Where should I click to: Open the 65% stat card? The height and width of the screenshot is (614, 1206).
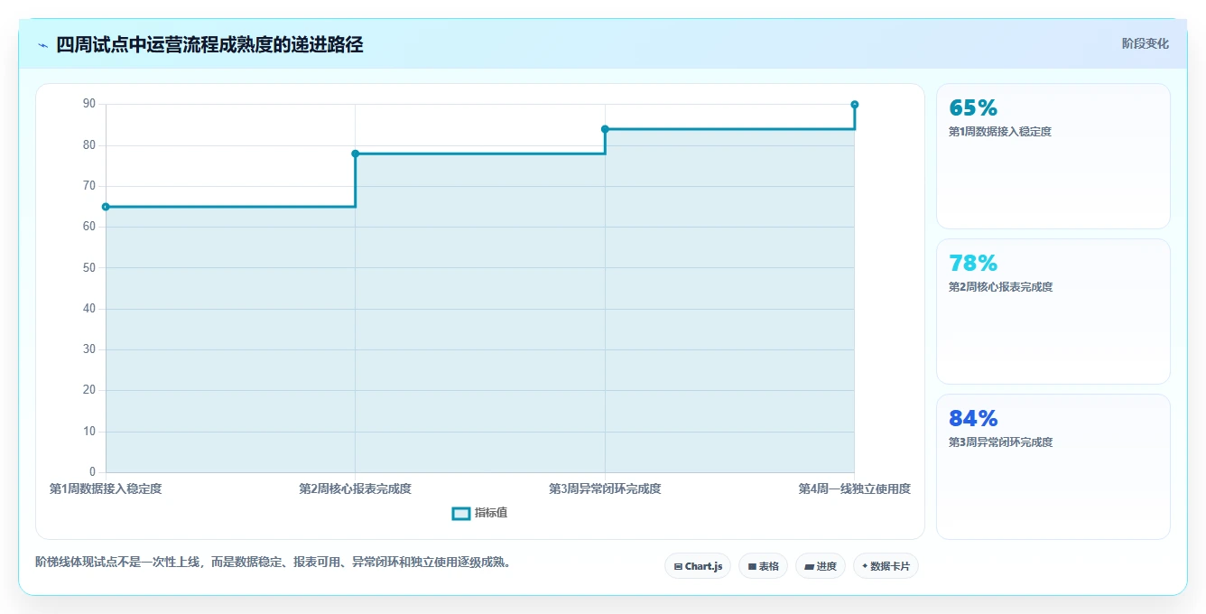point(1053,156)
